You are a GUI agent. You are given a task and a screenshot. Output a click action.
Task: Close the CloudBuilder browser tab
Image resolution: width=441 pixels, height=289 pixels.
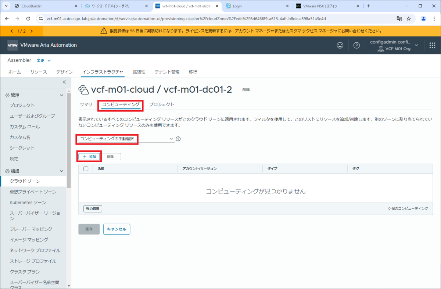point(76,6)
